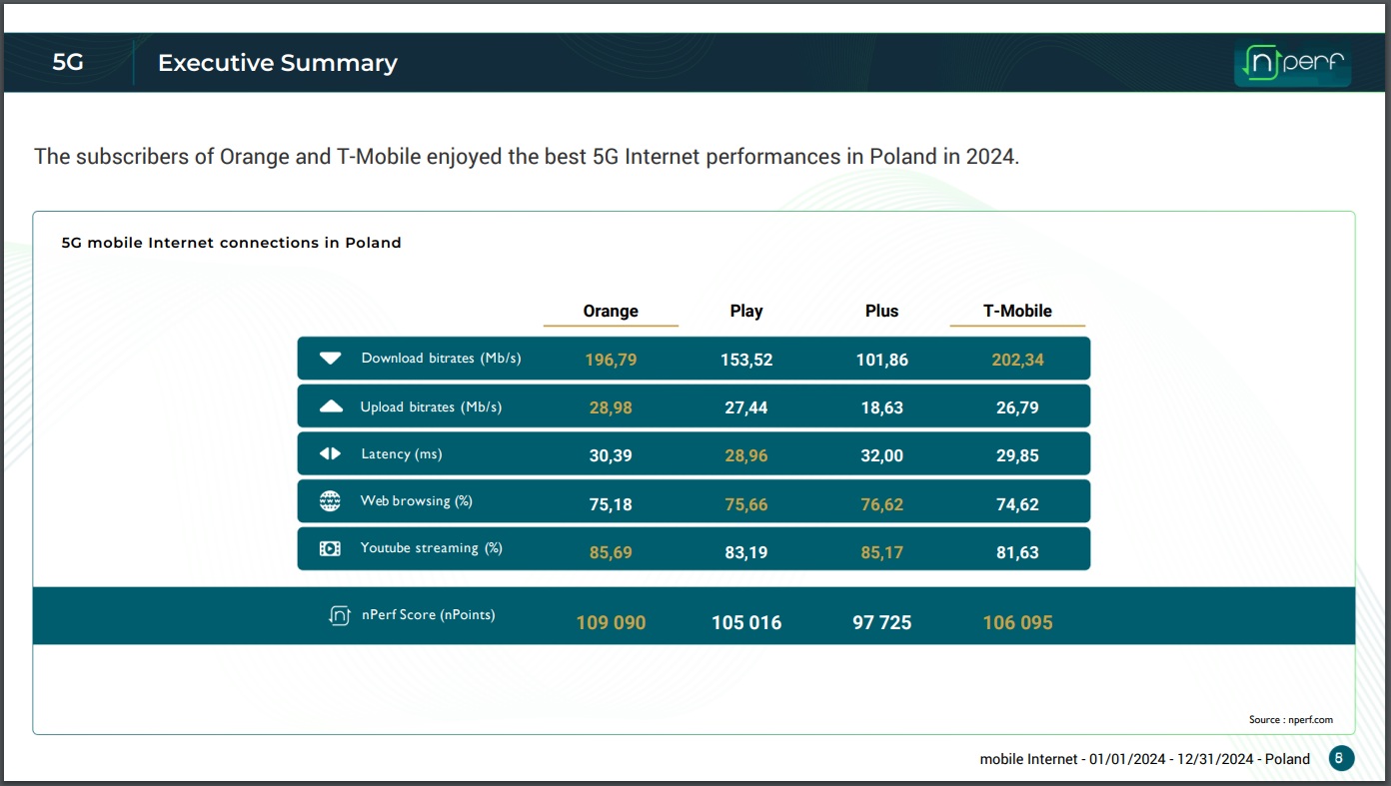
Task: Click the upload arrow icon
Action: [330, 406]
